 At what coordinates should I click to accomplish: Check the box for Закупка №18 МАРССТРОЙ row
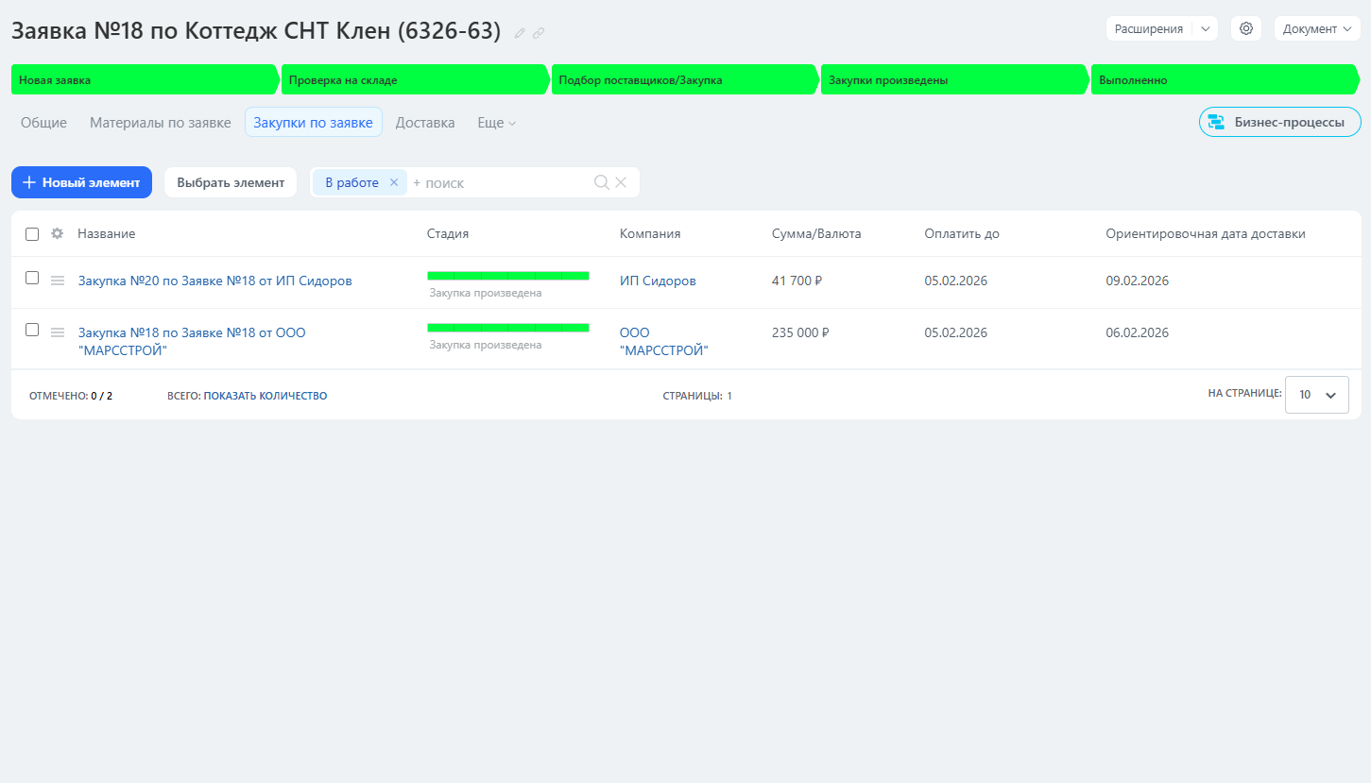(x=32, y=331)
